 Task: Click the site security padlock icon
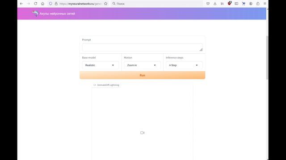pyautogui.click(x=56, y=4)
